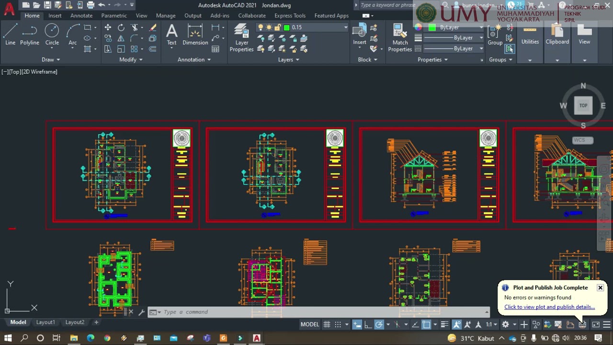Activate Match Properties tool
Image resolution: width=613 pixels, height=345 pixels.
tap(400, 38)
